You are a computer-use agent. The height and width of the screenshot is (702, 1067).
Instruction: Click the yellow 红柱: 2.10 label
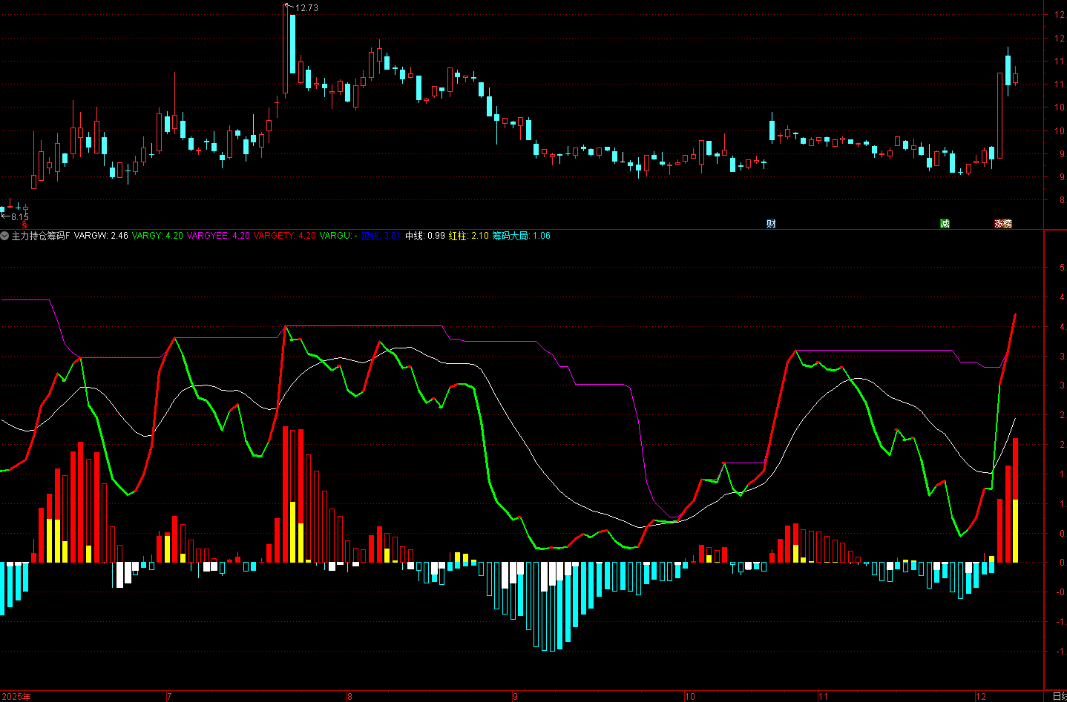469,236
